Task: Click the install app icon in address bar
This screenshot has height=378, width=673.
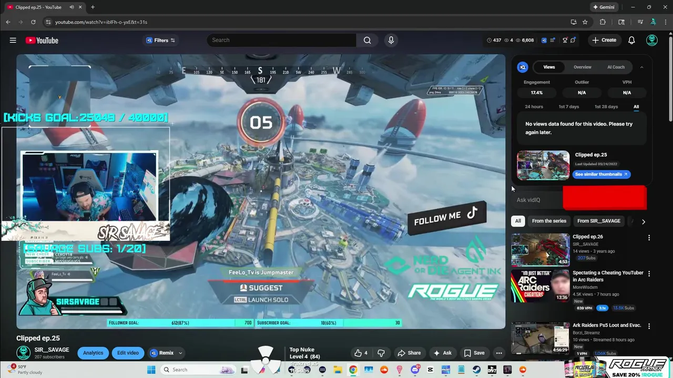Action: coord(574,22)
